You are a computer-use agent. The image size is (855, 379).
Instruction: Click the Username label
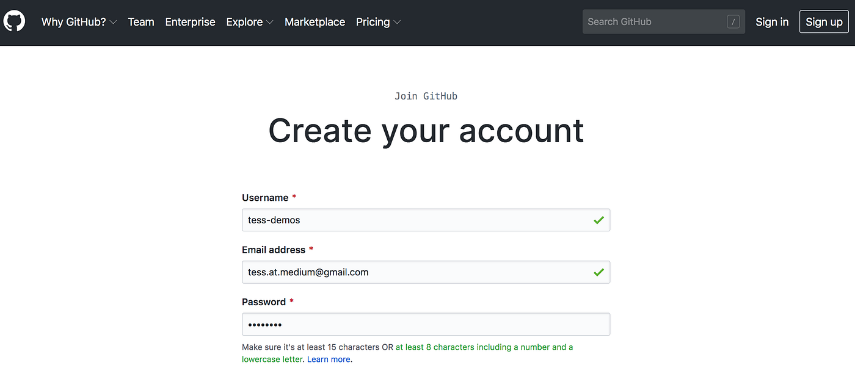[x=265, y=198]
